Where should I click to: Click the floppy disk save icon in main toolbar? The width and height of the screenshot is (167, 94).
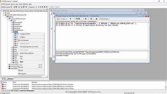click(x=16, y=7)
